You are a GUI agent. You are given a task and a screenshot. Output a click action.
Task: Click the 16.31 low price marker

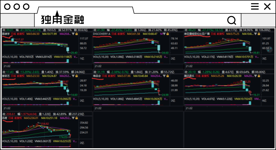coord(256,95)
